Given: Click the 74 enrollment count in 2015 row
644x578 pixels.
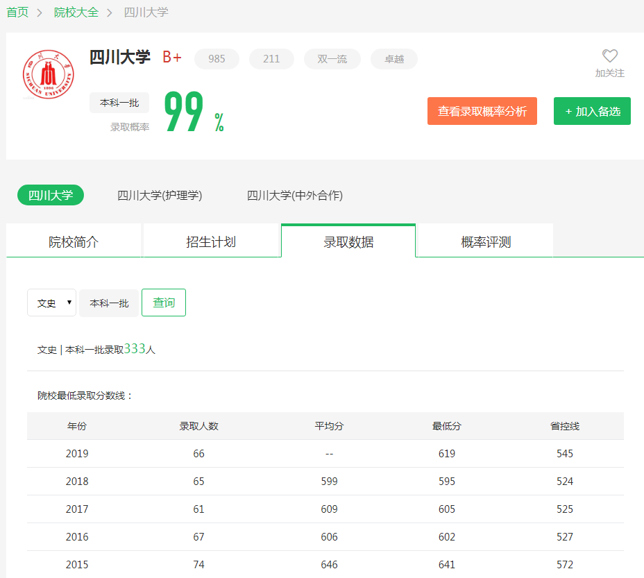Looking at the screenshot, I should 198,564.
